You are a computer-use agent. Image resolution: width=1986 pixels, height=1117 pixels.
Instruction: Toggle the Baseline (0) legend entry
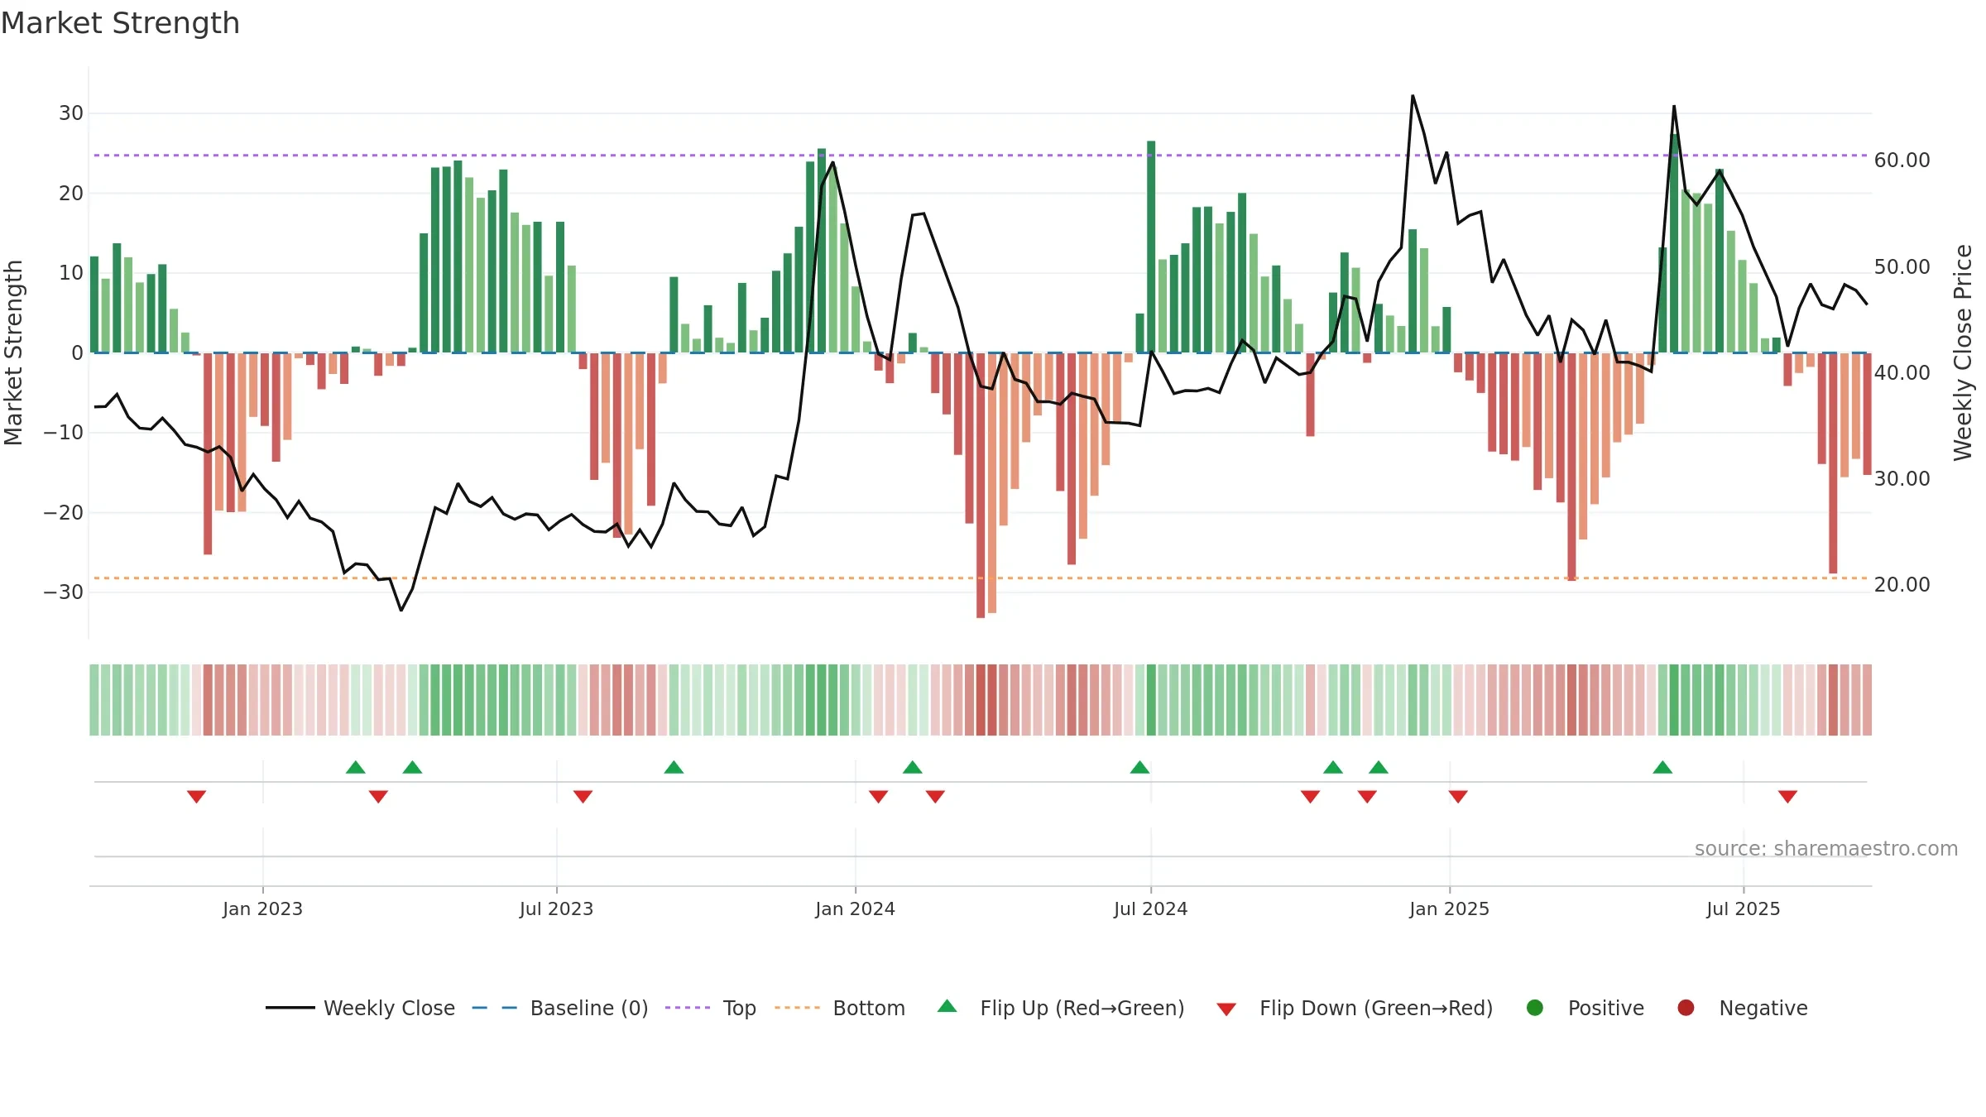pos(560,1008)
